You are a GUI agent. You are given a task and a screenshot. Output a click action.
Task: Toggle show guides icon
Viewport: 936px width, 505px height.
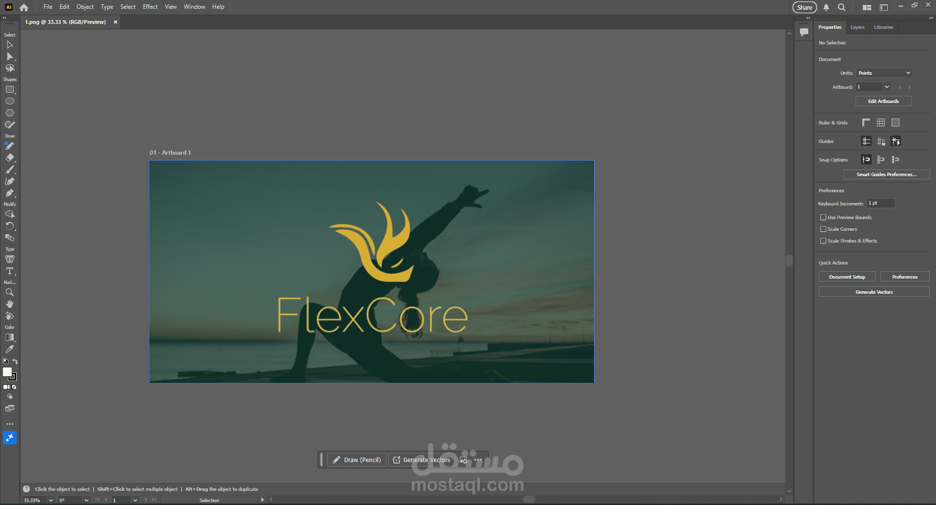click(x=866, y=141)
